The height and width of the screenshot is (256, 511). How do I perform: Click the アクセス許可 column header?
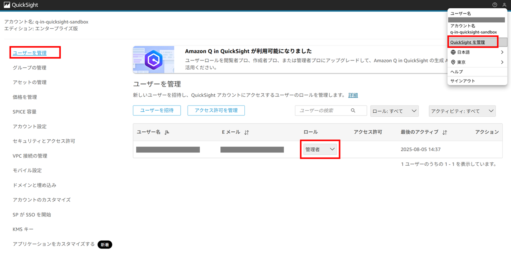click(368, 132)
